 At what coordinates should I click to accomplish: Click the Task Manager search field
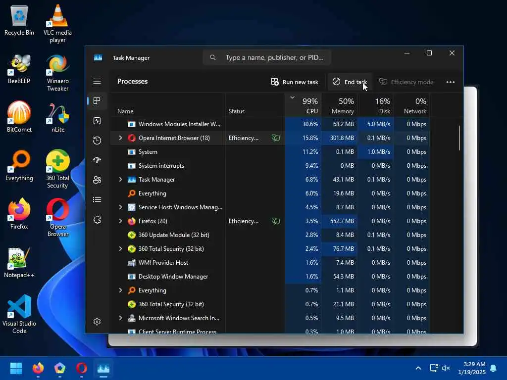267,57
